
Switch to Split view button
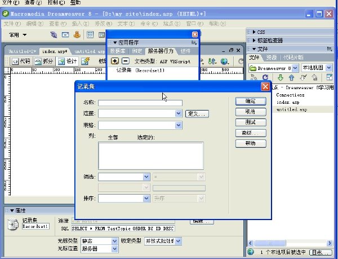[44, 62]
